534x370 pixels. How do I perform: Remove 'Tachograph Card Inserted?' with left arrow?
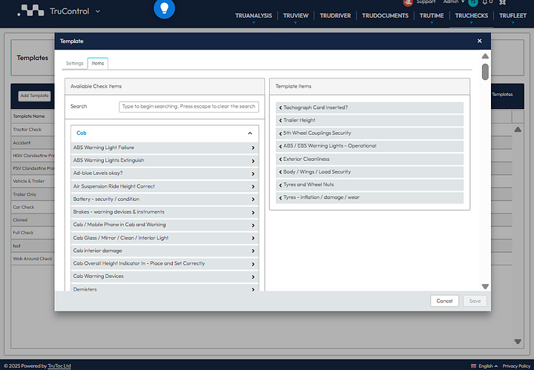(x=280, y=108)
